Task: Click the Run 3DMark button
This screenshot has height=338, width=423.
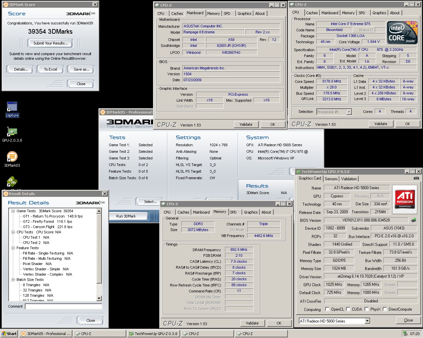Action: pos(126,216)
